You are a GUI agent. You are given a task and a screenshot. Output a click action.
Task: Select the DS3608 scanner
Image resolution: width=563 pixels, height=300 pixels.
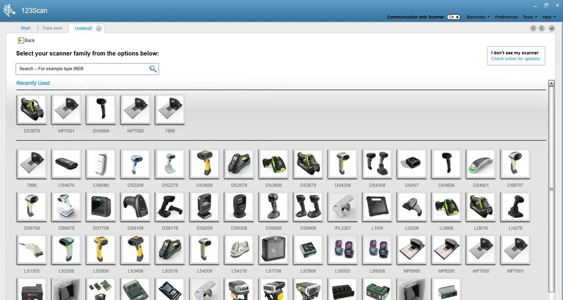click(273, 164)
